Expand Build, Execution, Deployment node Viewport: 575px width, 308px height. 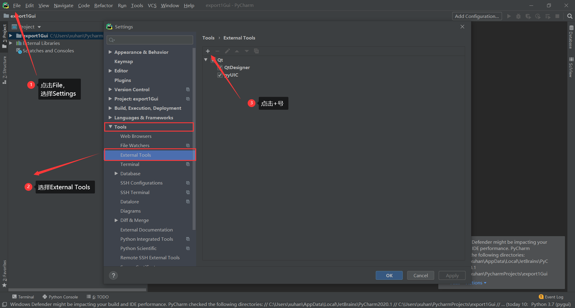[x=110, y=108]
